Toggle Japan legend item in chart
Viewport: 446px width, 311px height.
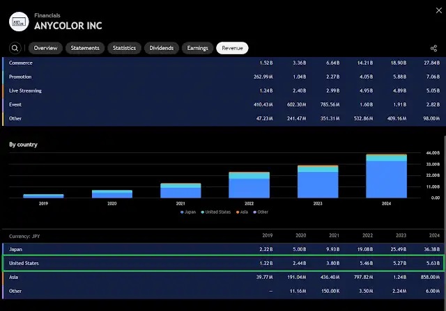(188, 212)
